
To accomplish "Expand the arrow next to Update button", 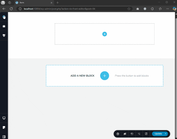I will tap(166, 134).
